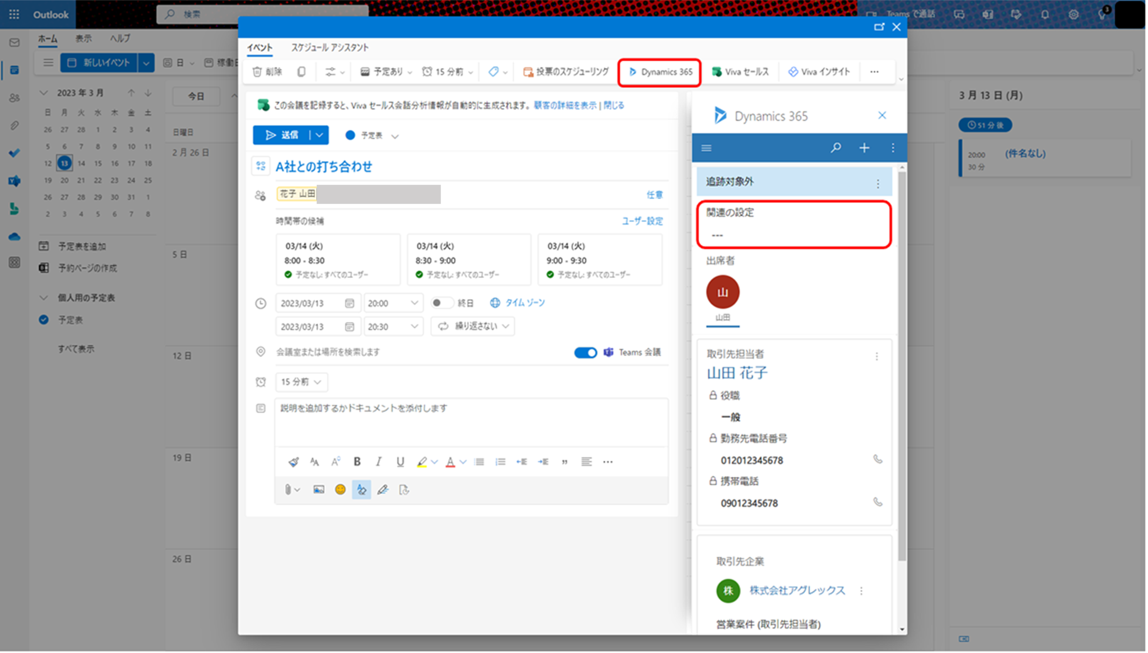This screenshot has width=1148, height=653.
Task: Click the 今日 button in calendar
Action: (196, 96)
